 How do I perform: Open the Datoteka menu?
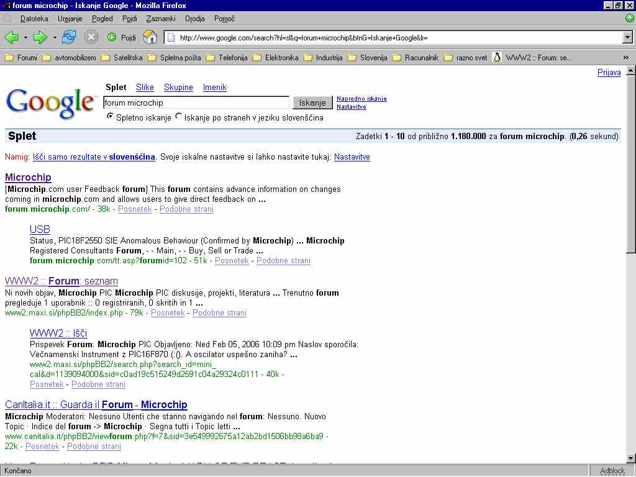34,19
